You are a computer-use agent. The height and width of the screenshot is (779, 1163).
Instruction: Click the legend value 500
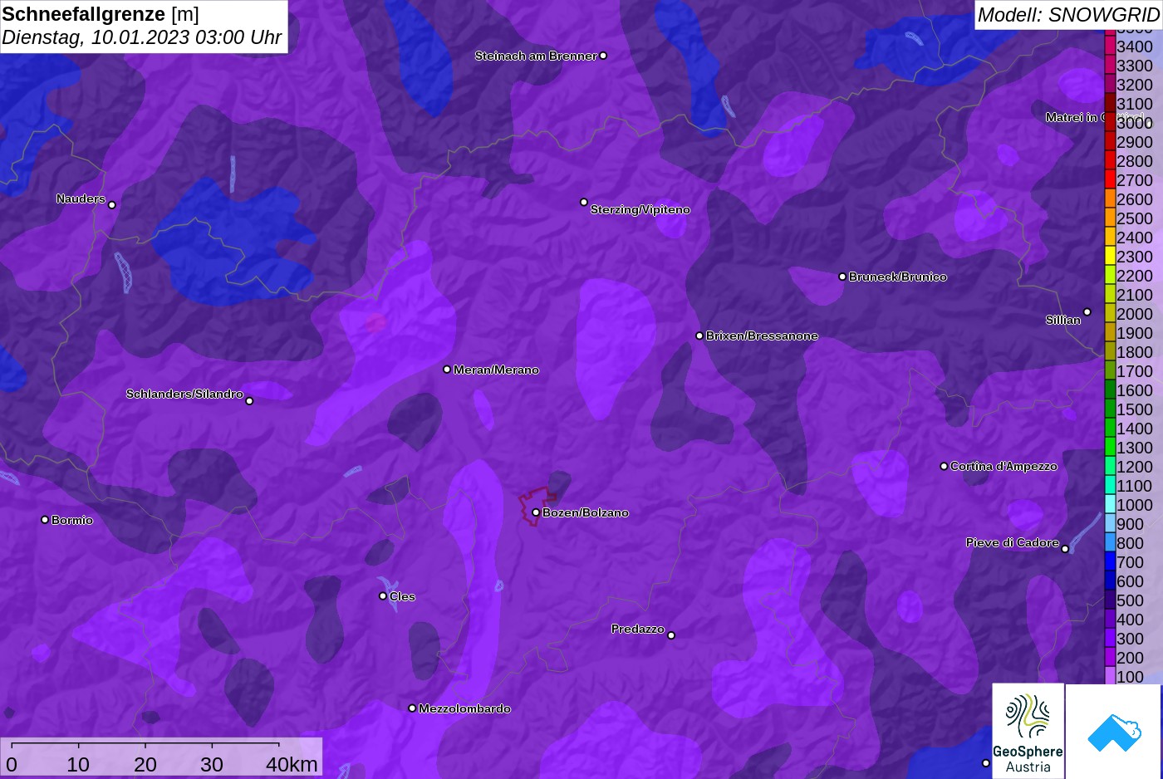pyautogui.click(x=1131, y=600)
